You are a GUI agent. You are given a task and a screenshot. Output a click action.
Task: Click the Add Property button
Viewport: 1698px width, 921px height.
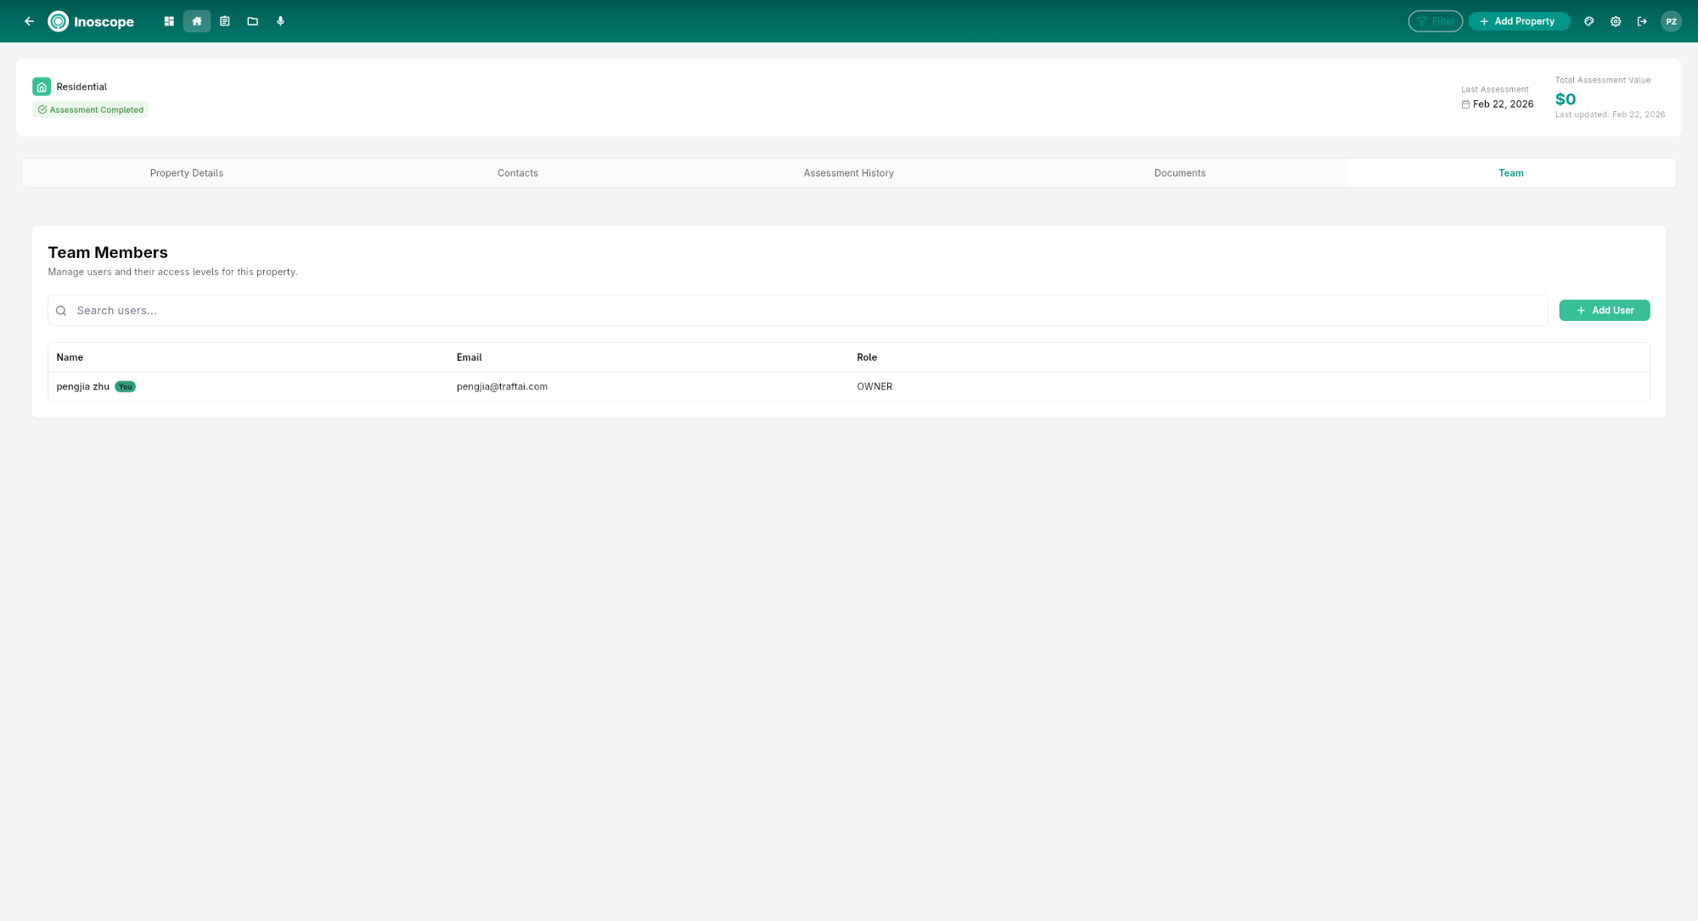click(x=1519, y=20)
